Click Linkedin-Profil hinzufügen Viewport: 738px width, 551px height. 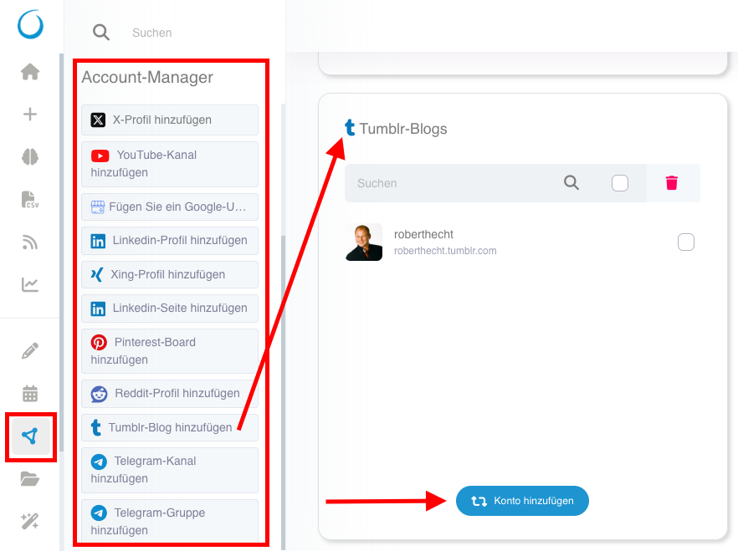pyautogui.click(x=169, y=241)
